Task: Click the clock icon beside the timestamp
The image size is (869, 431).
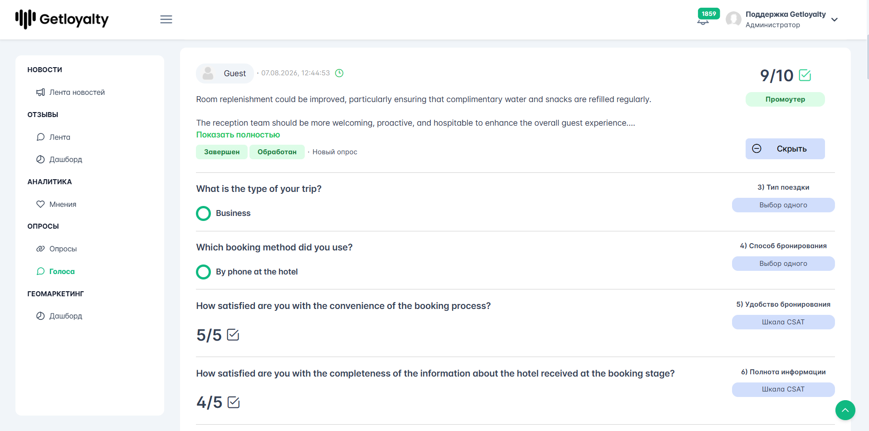Action: [339, 73]
